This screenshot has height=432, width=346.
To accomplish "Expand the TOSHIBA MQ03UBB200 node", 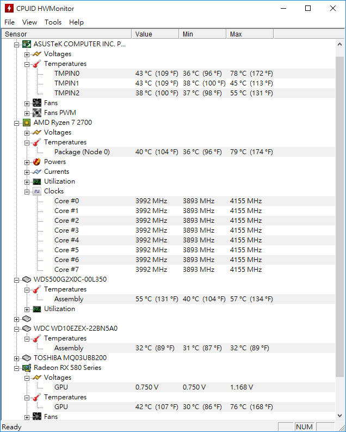I will click(16, 358).
